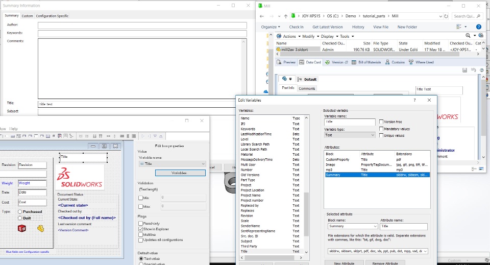Click the undo icon on data card
Viewport: 490px width, 265px height.
coord(474,70)
